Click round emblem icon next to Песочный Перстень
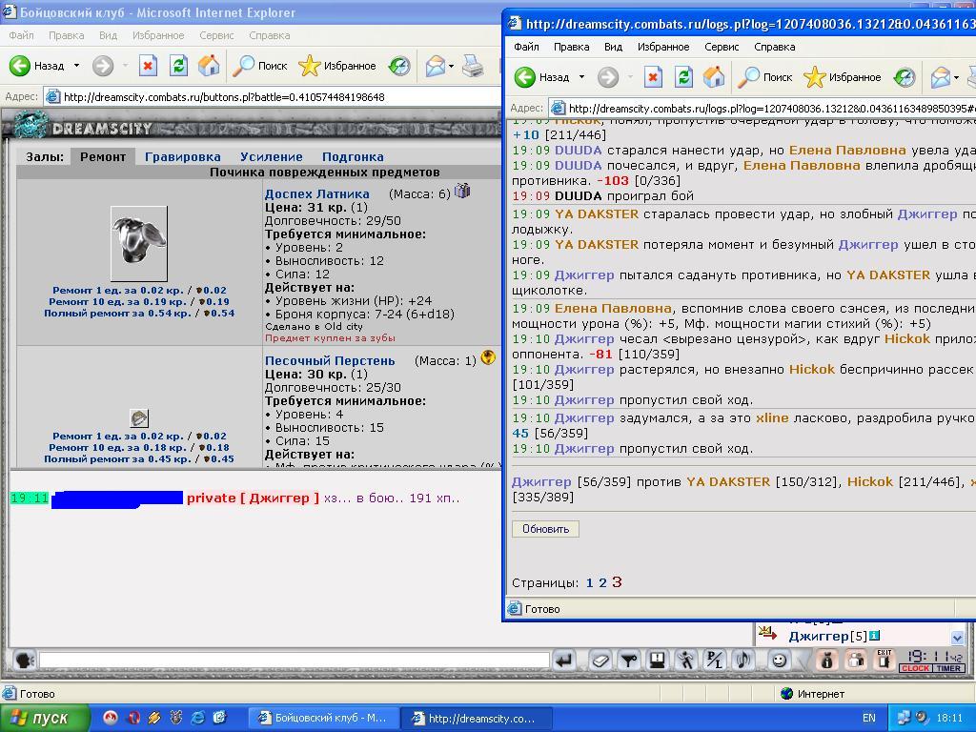This screenshot has width=976, height=732. pos(488,356)
